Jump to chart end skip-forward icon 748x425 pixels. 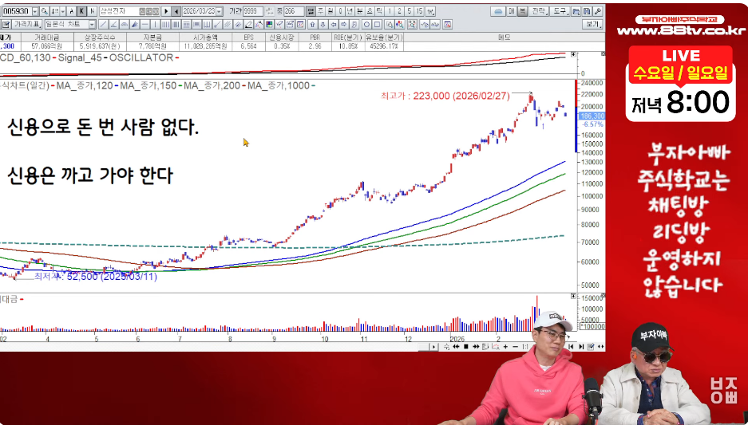click(x=581, y=347)
